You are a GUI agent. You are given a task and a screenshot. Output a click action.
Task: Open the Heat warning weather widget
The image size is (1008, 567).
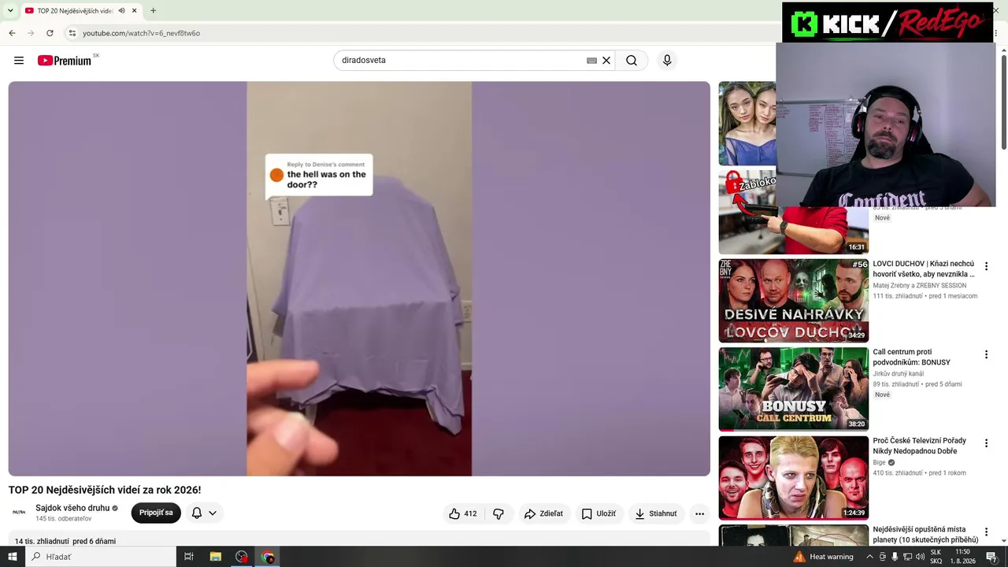824,557
